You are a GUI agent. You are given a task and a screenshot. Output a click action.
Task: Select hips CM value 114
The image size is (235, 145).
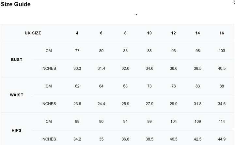tap(222, 121)
